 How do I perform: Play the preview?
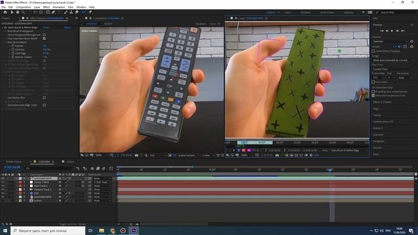pyautogui.click(x=392, y=31)
